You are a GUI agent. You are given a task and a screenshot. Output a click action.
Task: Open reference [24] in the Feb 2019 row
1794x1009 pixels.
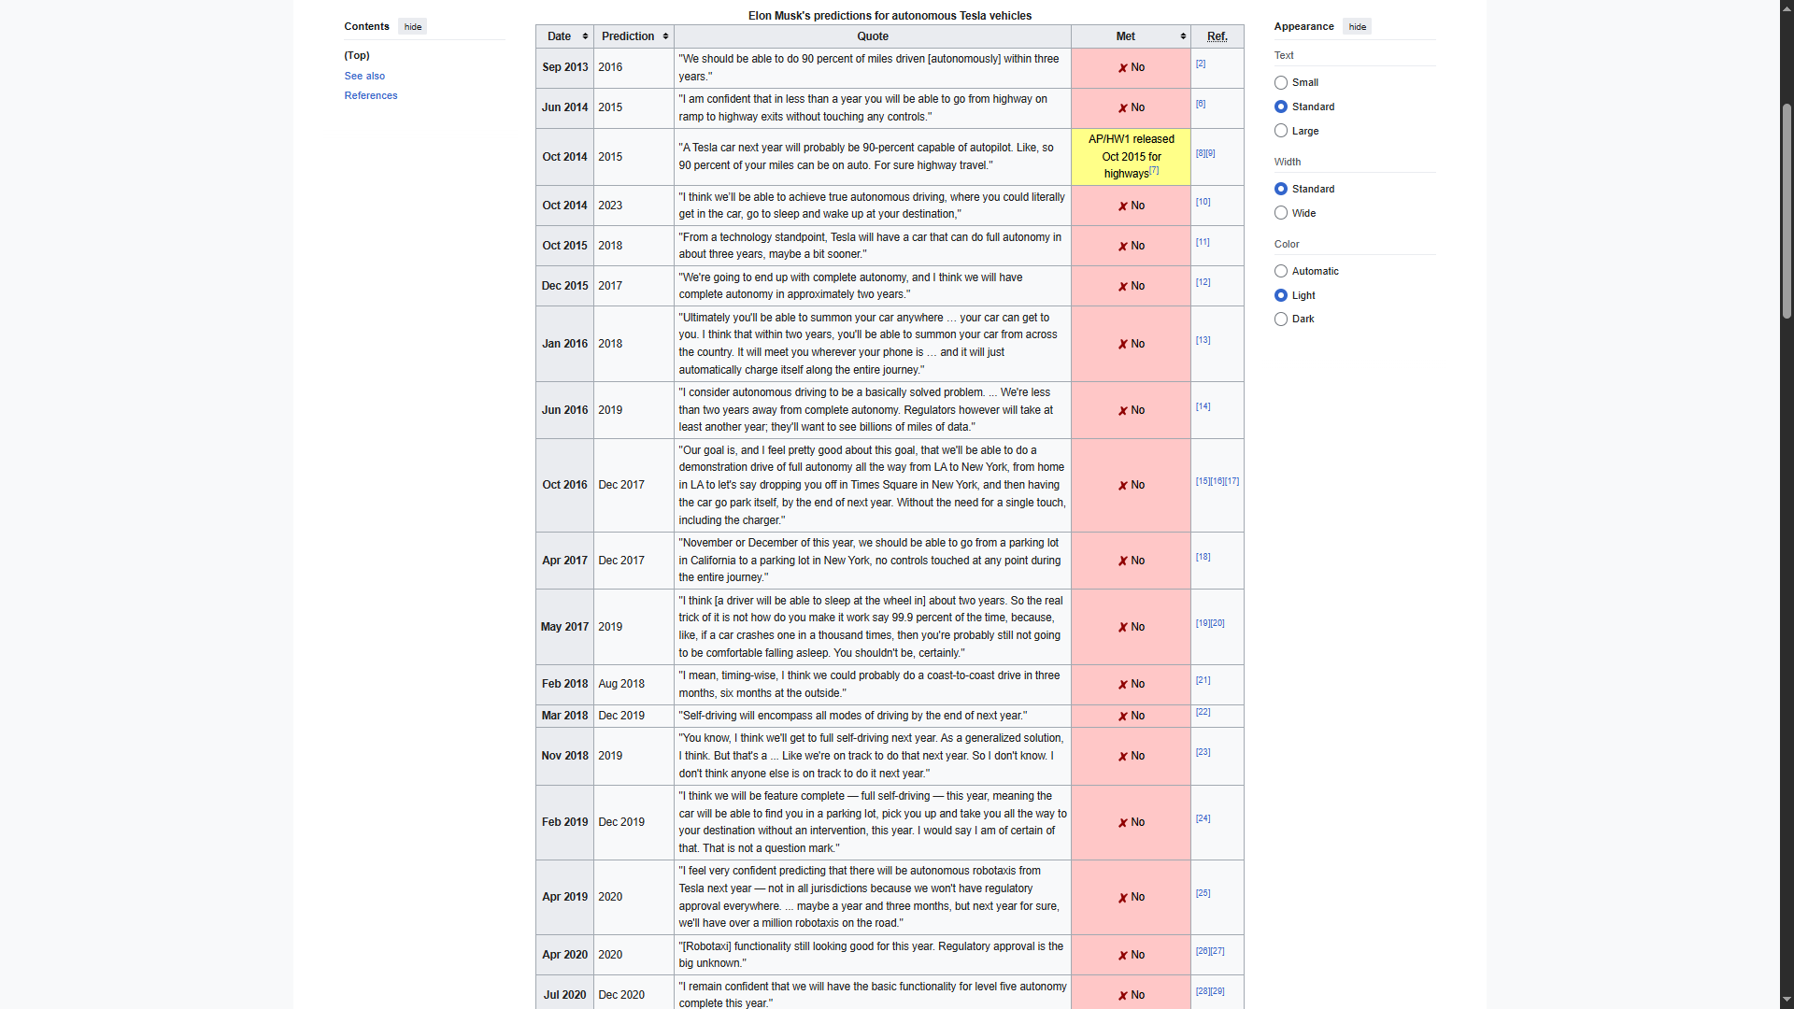pos(1203,819)
